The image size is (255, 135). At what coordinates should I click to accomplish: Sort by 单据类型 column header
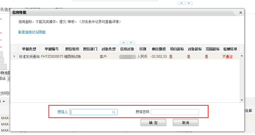[x=29, y=49]
